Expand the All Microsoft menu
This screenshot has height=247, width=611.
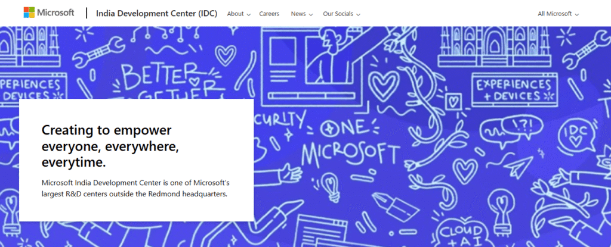558,14
